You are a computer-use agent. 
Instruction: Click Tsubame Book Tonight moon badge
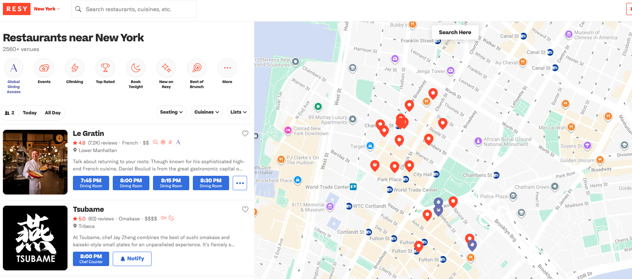click(171, 218)
